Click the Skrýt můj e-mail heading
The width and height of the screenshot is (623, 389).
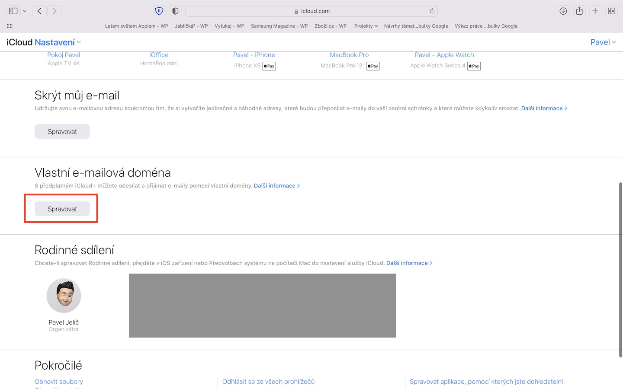(77, 96)
